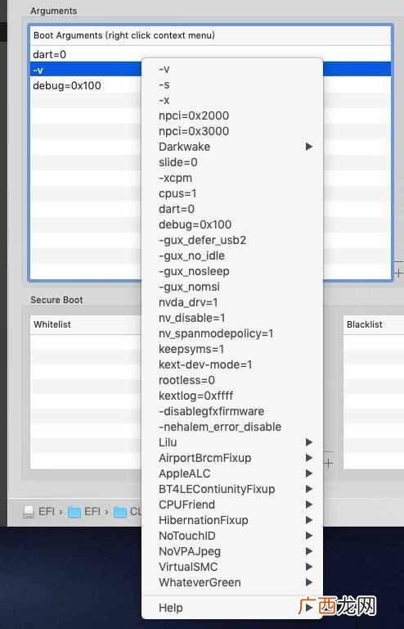Click the EFI folder icon in path bar
This screenshot has width=404, height=629.
(74, 512)
